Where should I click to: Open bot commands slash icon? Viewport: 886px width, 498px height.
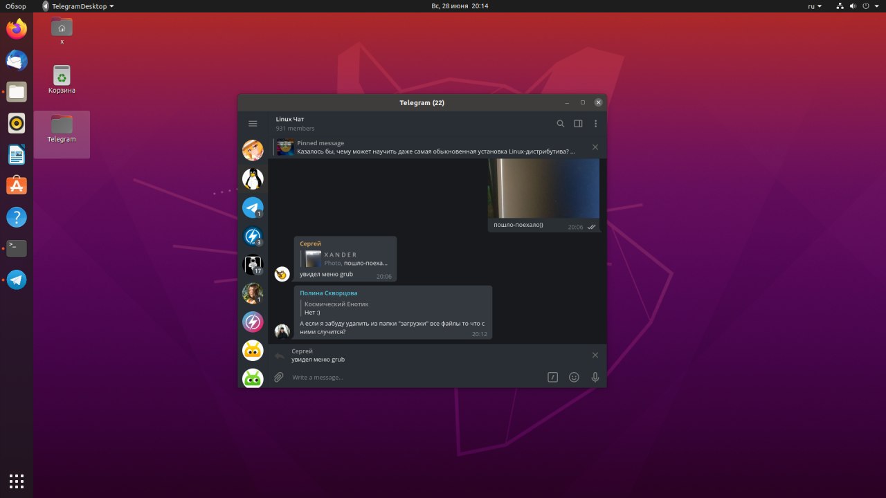(x=553, y=378)
